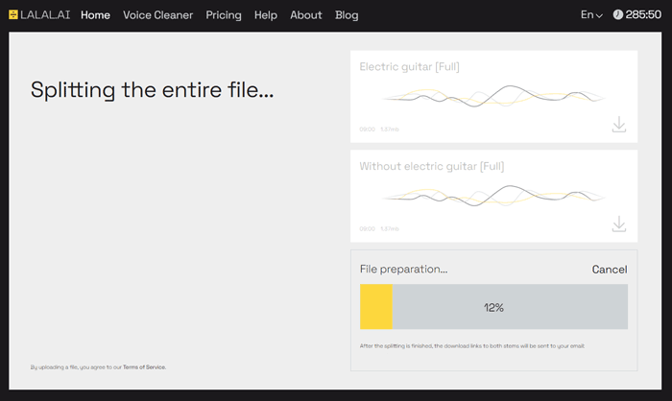Click the LALAL.AI yellow logo icon
This screenshot has height=401, width=672.
(x=13, y=15)
